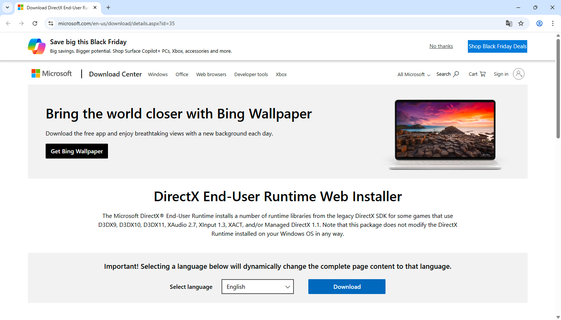This screenshot has height=320, width=561.
Task: Dismiss the banner with No thanks
Action: [x=441, y=46]
